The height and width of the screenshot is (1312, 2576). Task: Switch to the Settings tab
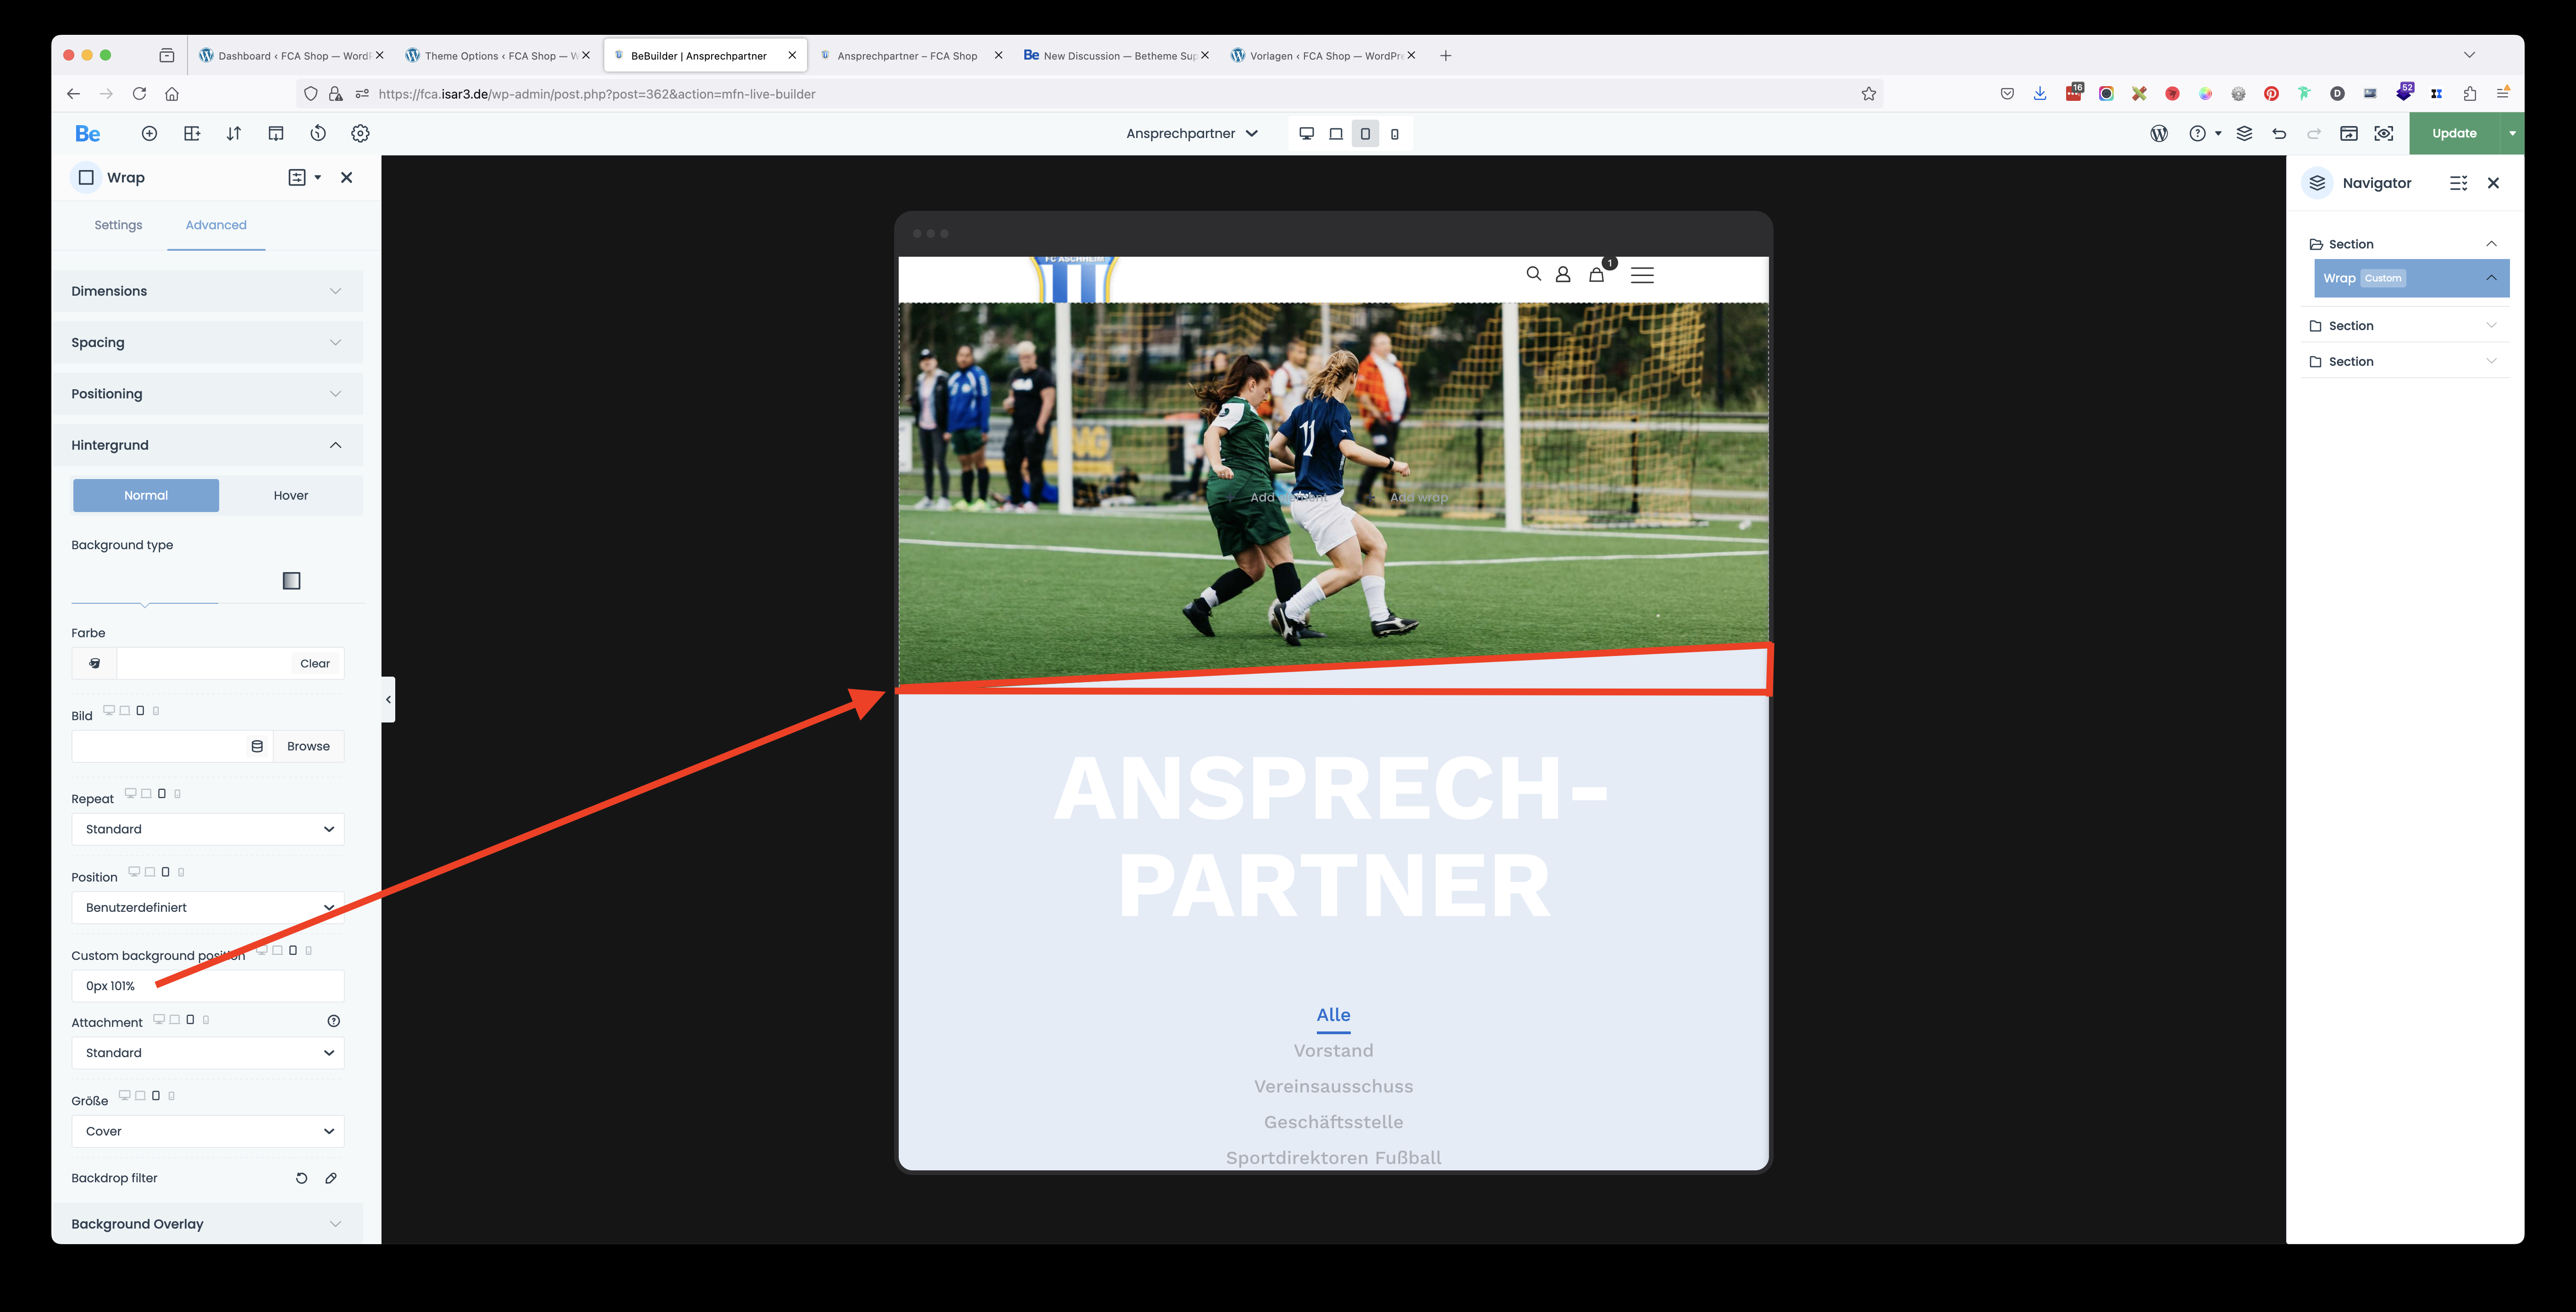point(118,226)
